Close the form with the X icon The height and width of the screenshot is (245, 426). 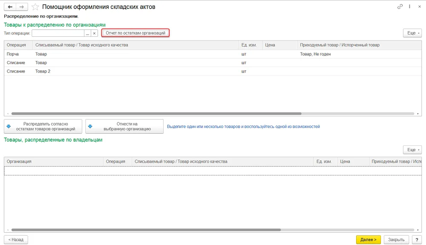point(420,6)
